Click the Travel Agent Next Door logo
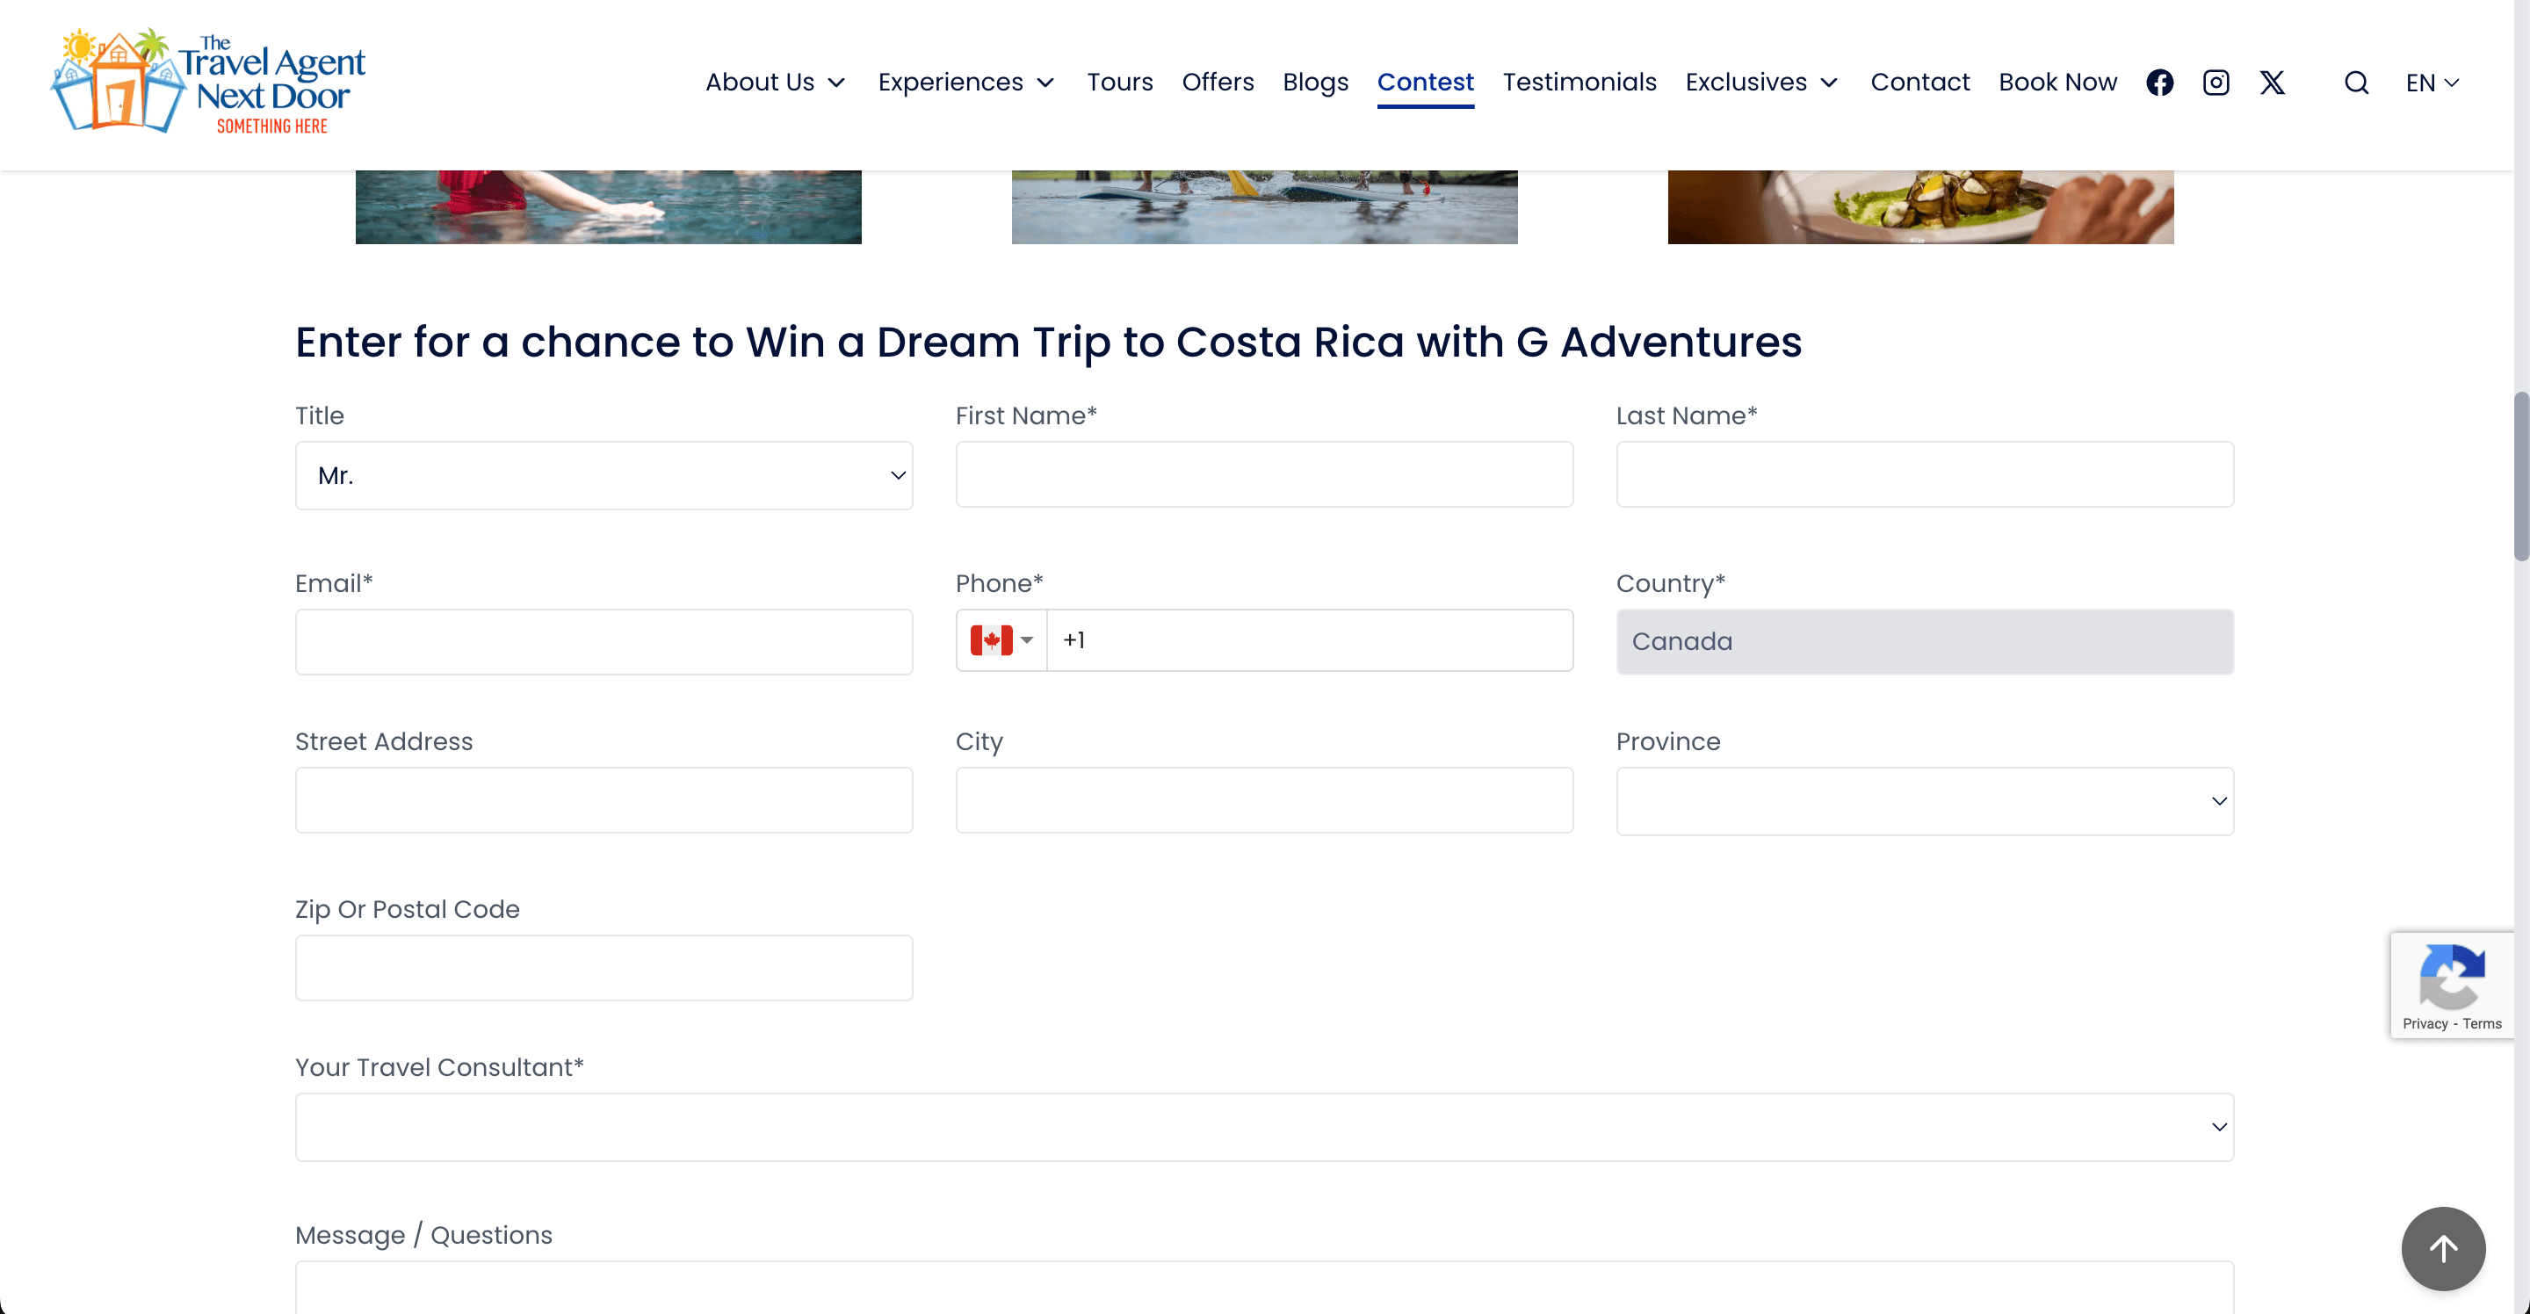The height and width of the screenshot is (1314, 2530). click(209, 81)
